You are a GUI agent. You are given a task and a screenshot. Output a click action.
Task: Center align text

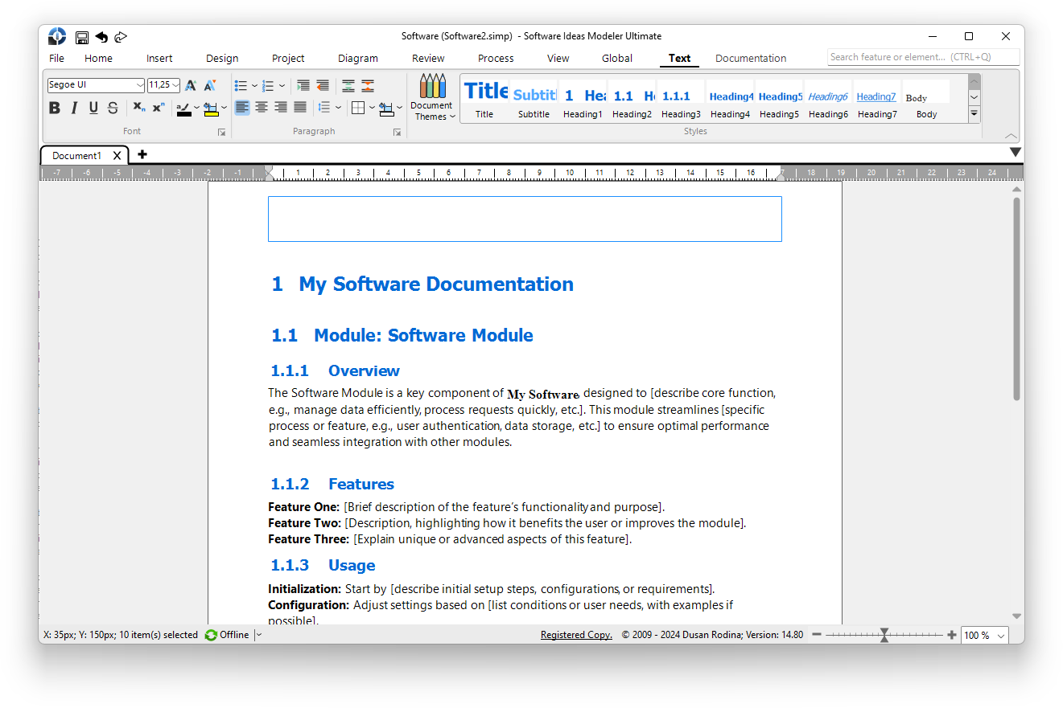point(262,107)
